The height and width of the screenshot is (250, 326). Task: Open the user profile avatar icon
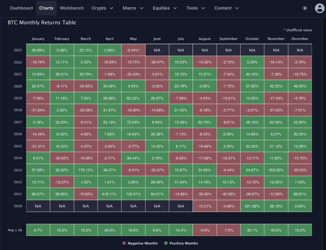319,8
